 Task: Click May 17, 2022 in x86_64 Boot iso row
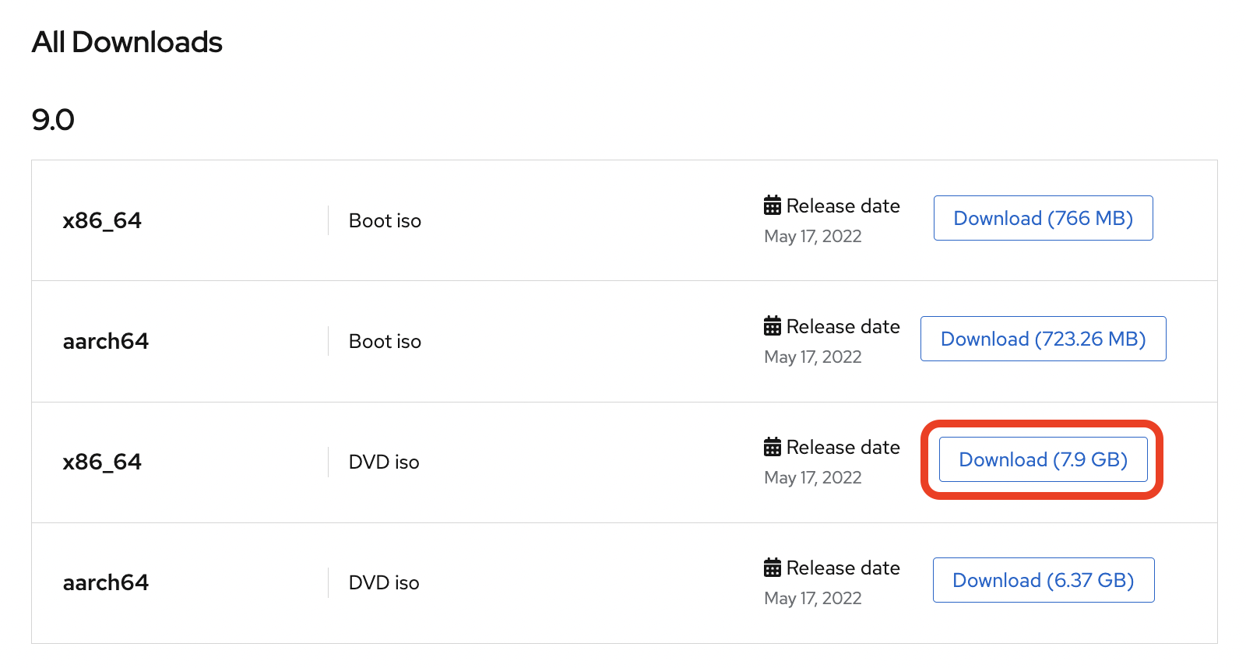813,237
